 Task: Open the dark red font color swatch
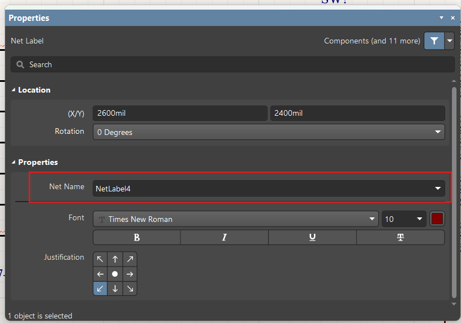437,219
